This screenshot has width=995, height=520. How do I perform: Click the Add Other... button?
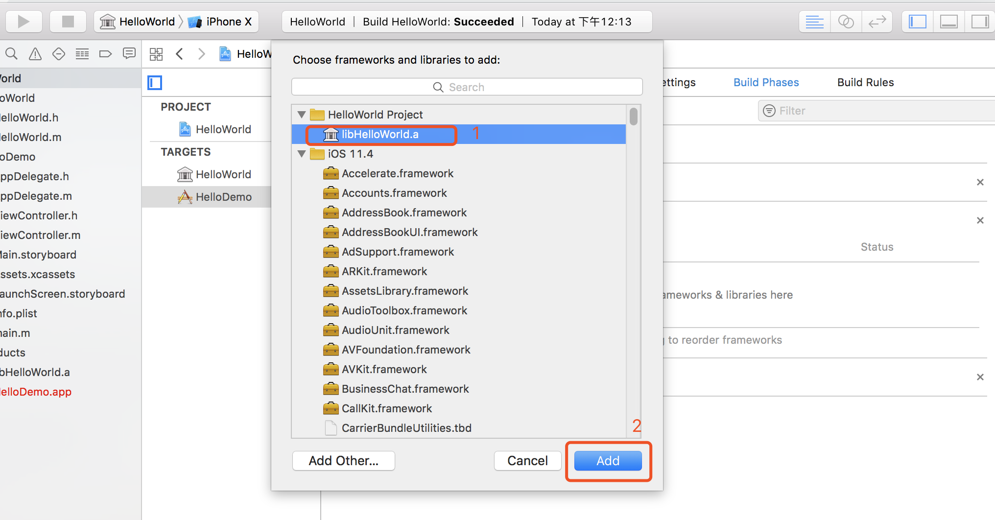click(343, 461)
